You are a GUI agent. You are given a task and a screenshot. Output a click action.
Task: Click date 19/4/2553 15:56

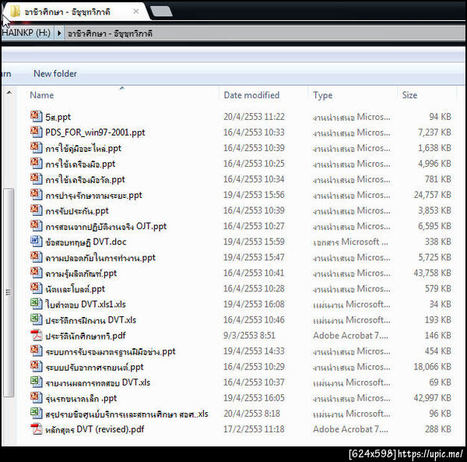(254, 195)
